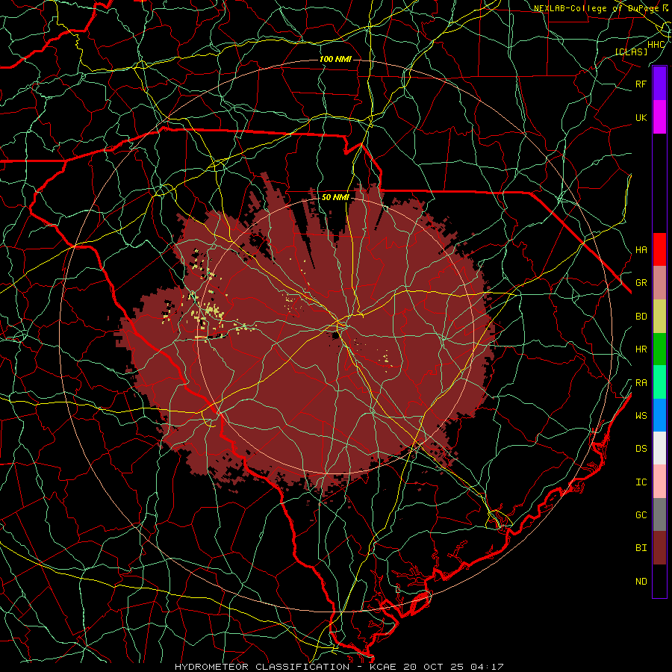
Task: Click the BI dark red legend swatch
Action: click(x=659, y=548)
